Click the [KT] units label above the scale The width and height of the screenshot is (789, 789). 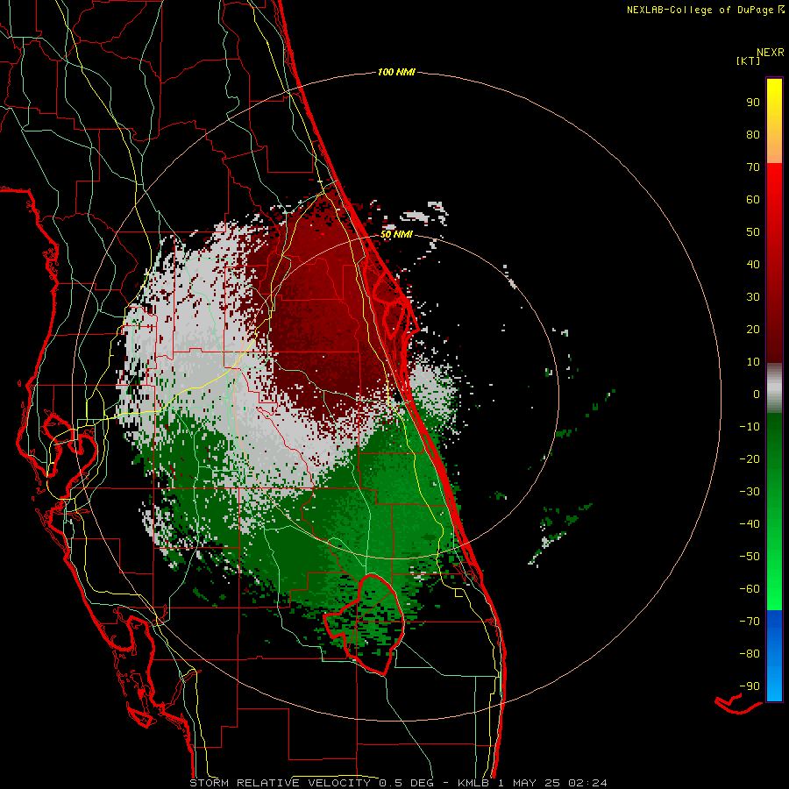pos(748,60)
